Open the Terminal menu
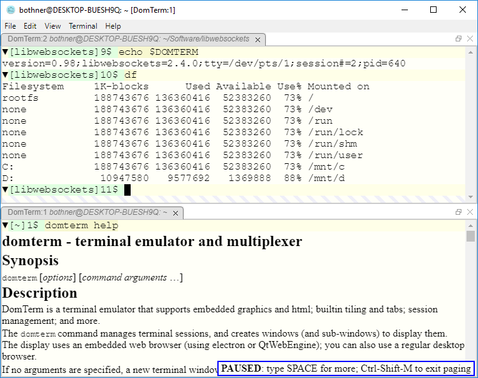The height and width of the screenshot is (378, 478). pyautogui.click(x=83, y=26)
